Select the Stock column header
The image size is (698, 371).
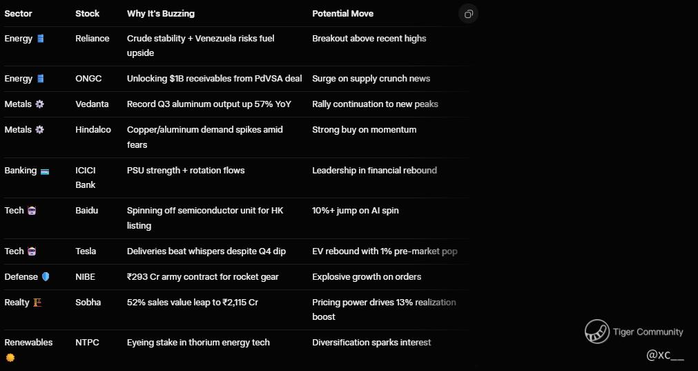87,14
